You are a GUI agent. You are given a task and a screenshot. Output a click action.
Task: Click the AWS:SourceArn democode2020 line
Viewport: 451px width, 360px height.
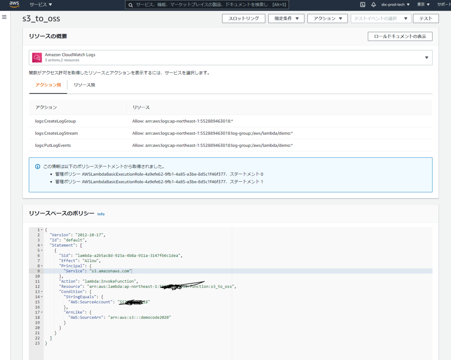coord(120,318)
